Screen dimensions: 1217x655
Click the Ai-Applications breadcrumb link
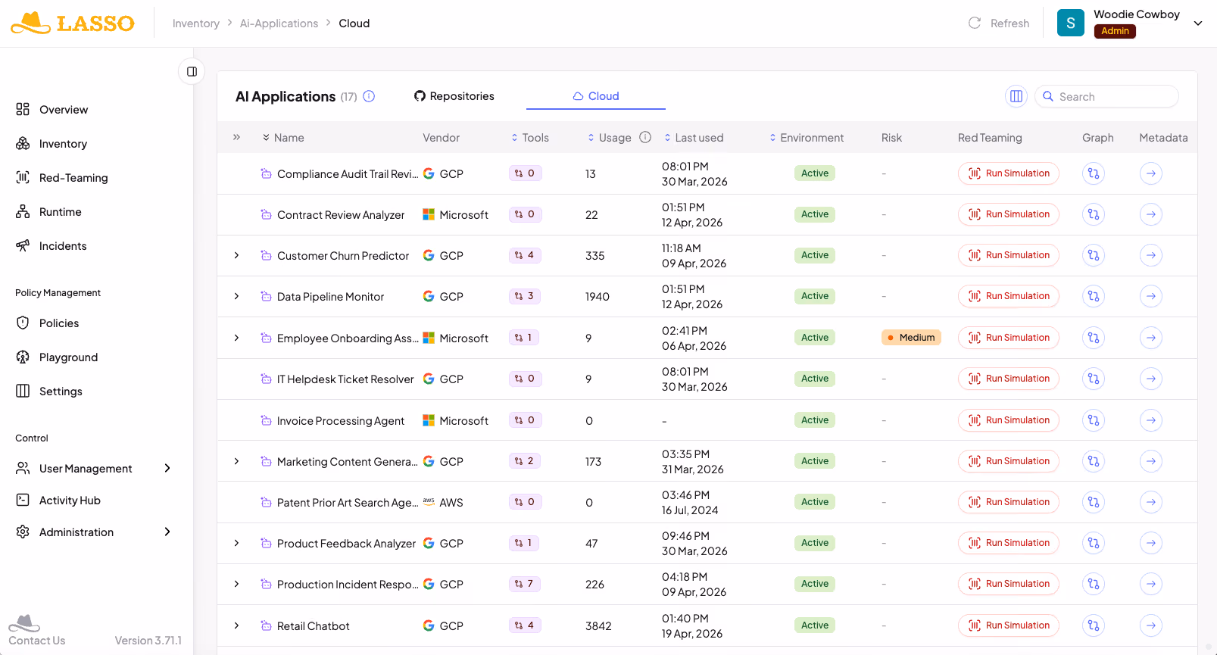[279, 23]
